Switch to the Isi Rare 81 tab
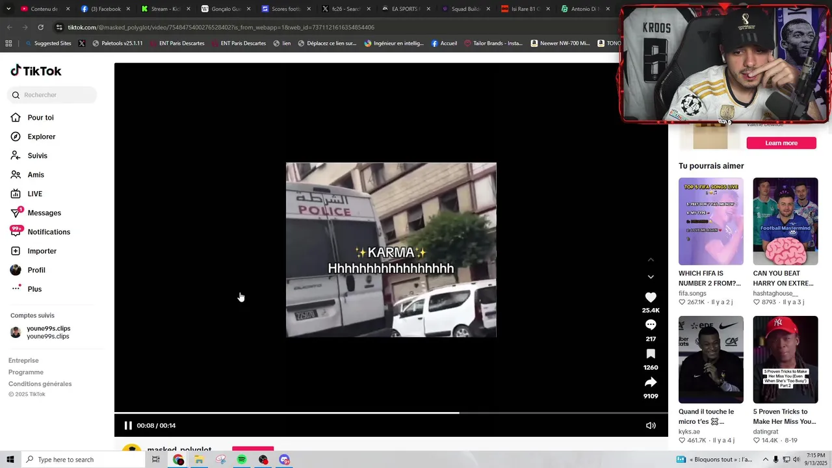Screen dimensions: 832x468 pyautogui.click(x=526, y=9)
